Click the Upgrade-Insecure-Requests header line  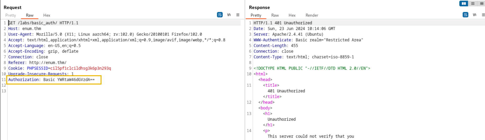pyautogui.click(x=41, y=74)
